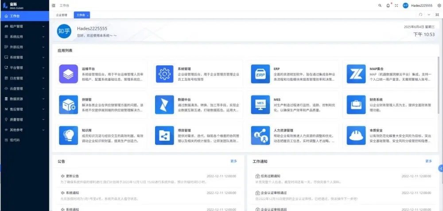Open the 知识库 lightbulb icon
443x211 pixels.
[68, 136]
